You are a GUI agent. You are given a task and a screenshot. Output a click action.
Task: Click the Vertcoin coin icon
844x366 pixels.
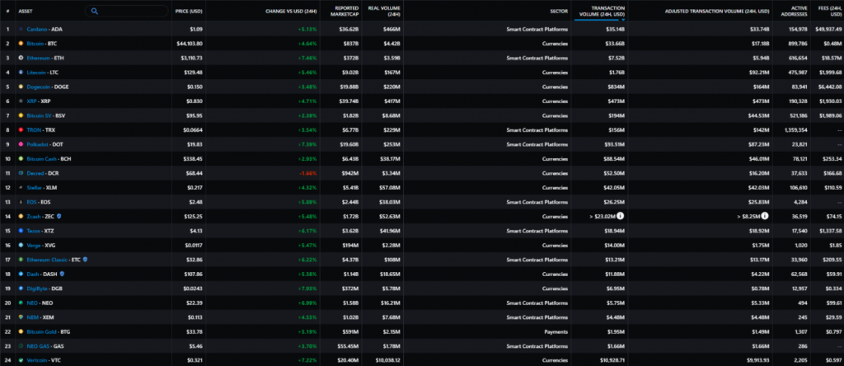tap(21, 360)
